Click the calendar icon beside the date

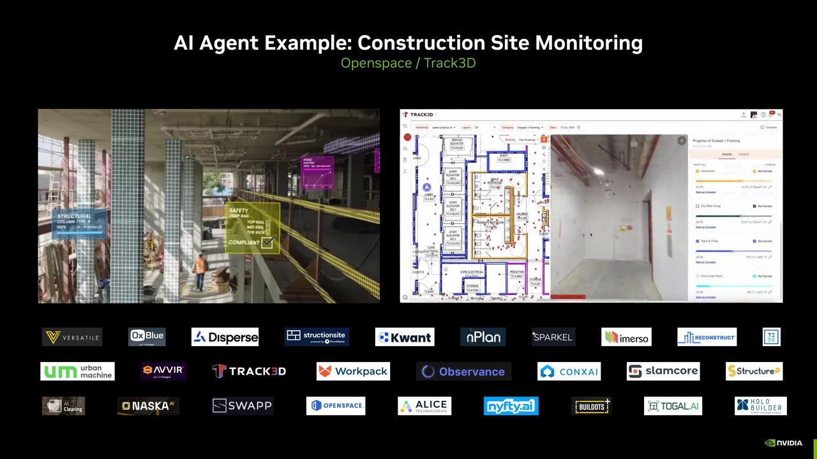tap(578, 127)
